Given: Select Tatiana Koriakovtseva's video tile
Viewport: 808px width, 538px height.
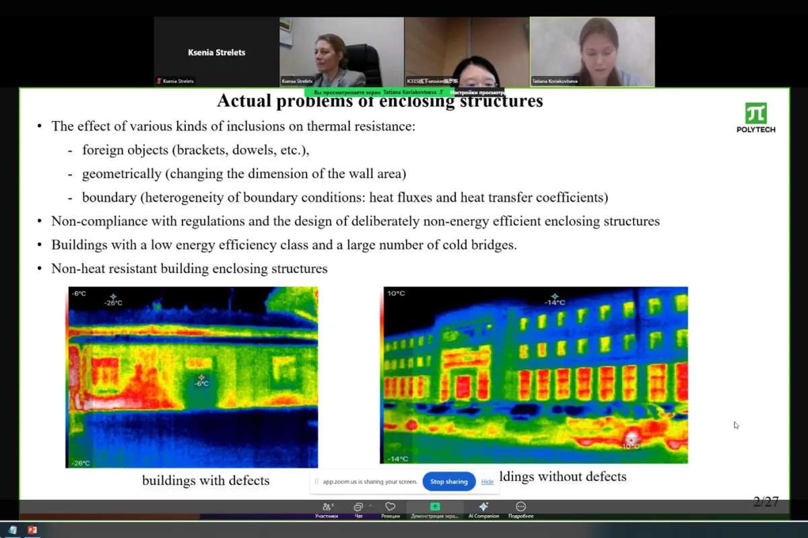Looking at the screenshot, I should (592, 52).
